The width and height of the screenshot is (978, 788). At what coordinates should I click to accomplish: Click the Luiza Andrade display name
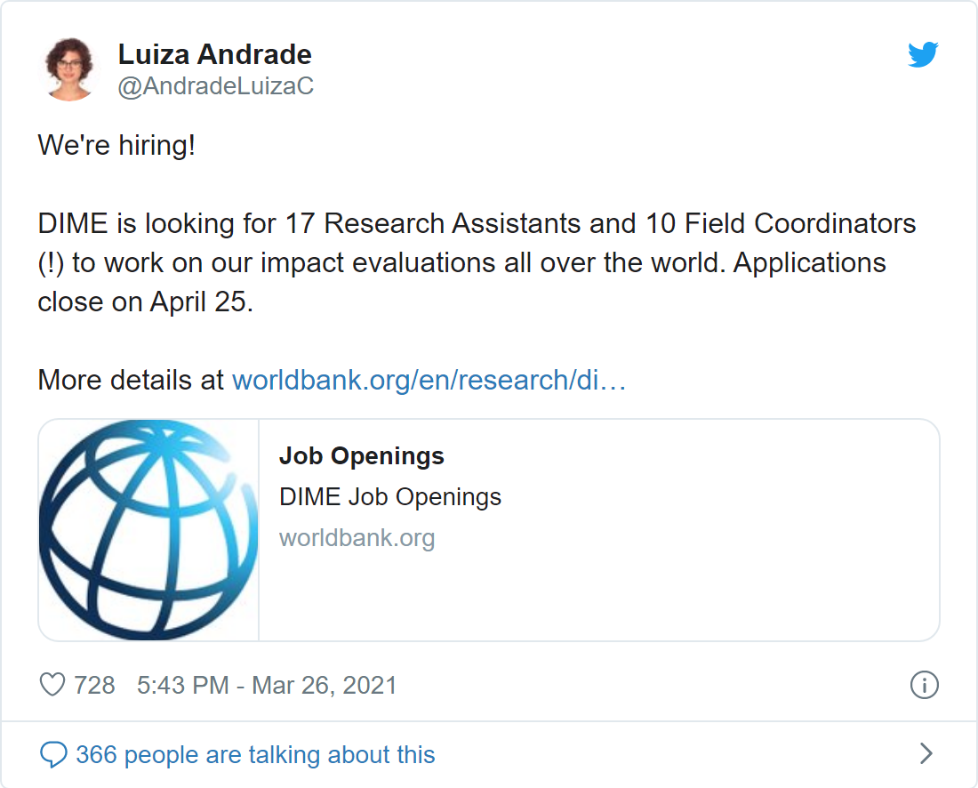[x=214, y=55]
